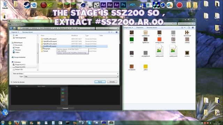
Task: Click the blue move-up arrow in Havok Converter
Action: 63,90
